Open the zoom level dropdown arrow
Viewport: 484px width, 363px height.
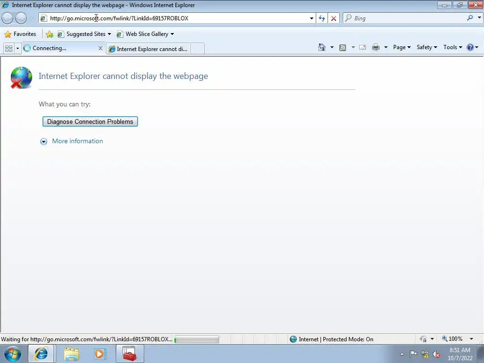471,339
